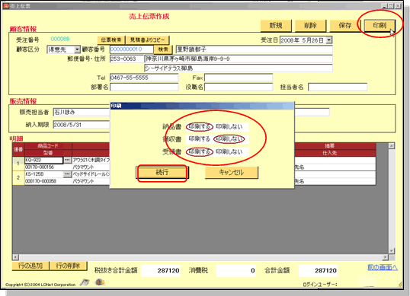Click 続行 in the print dialog
Viewport: 410px width, 296px height.
click(x=162, y=173)
